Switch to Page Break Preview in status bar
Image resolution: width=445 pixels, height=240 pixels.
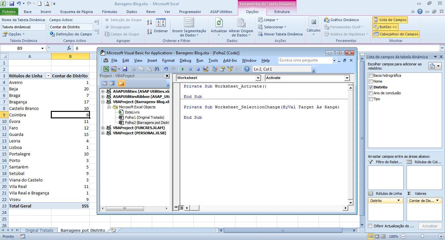pos(383,236)
